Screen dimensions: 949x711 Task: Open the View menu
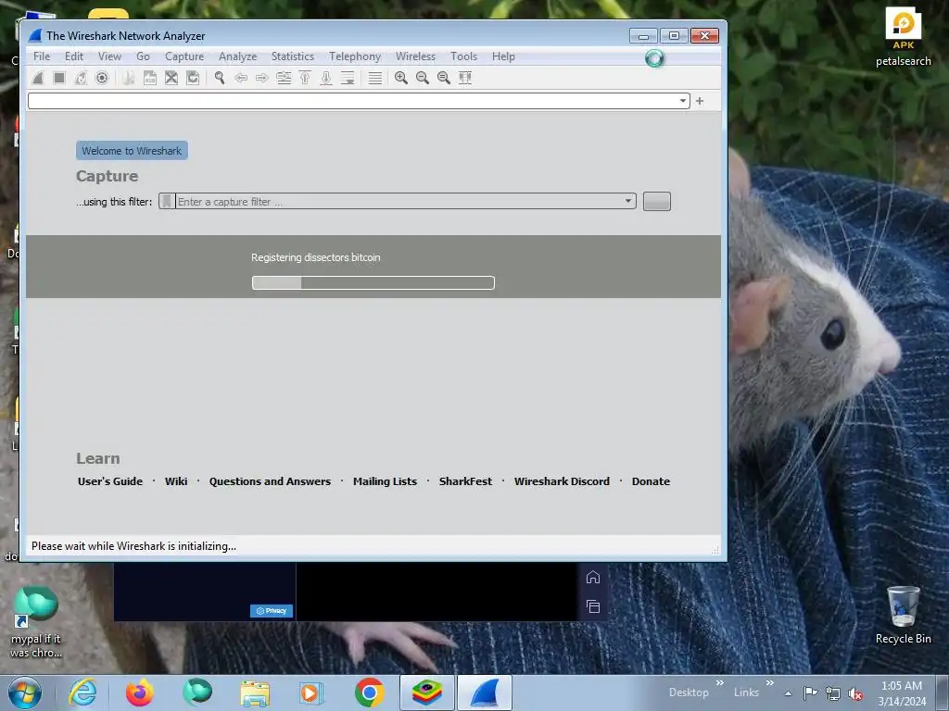tap(109, 56)
